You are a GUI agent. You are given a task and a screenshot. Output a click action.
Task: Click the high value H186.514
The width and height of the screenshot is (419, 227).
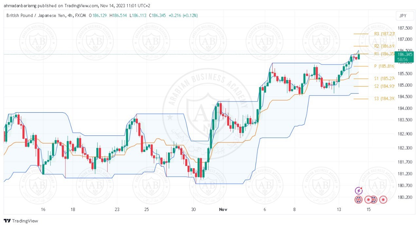pos(118,15)
